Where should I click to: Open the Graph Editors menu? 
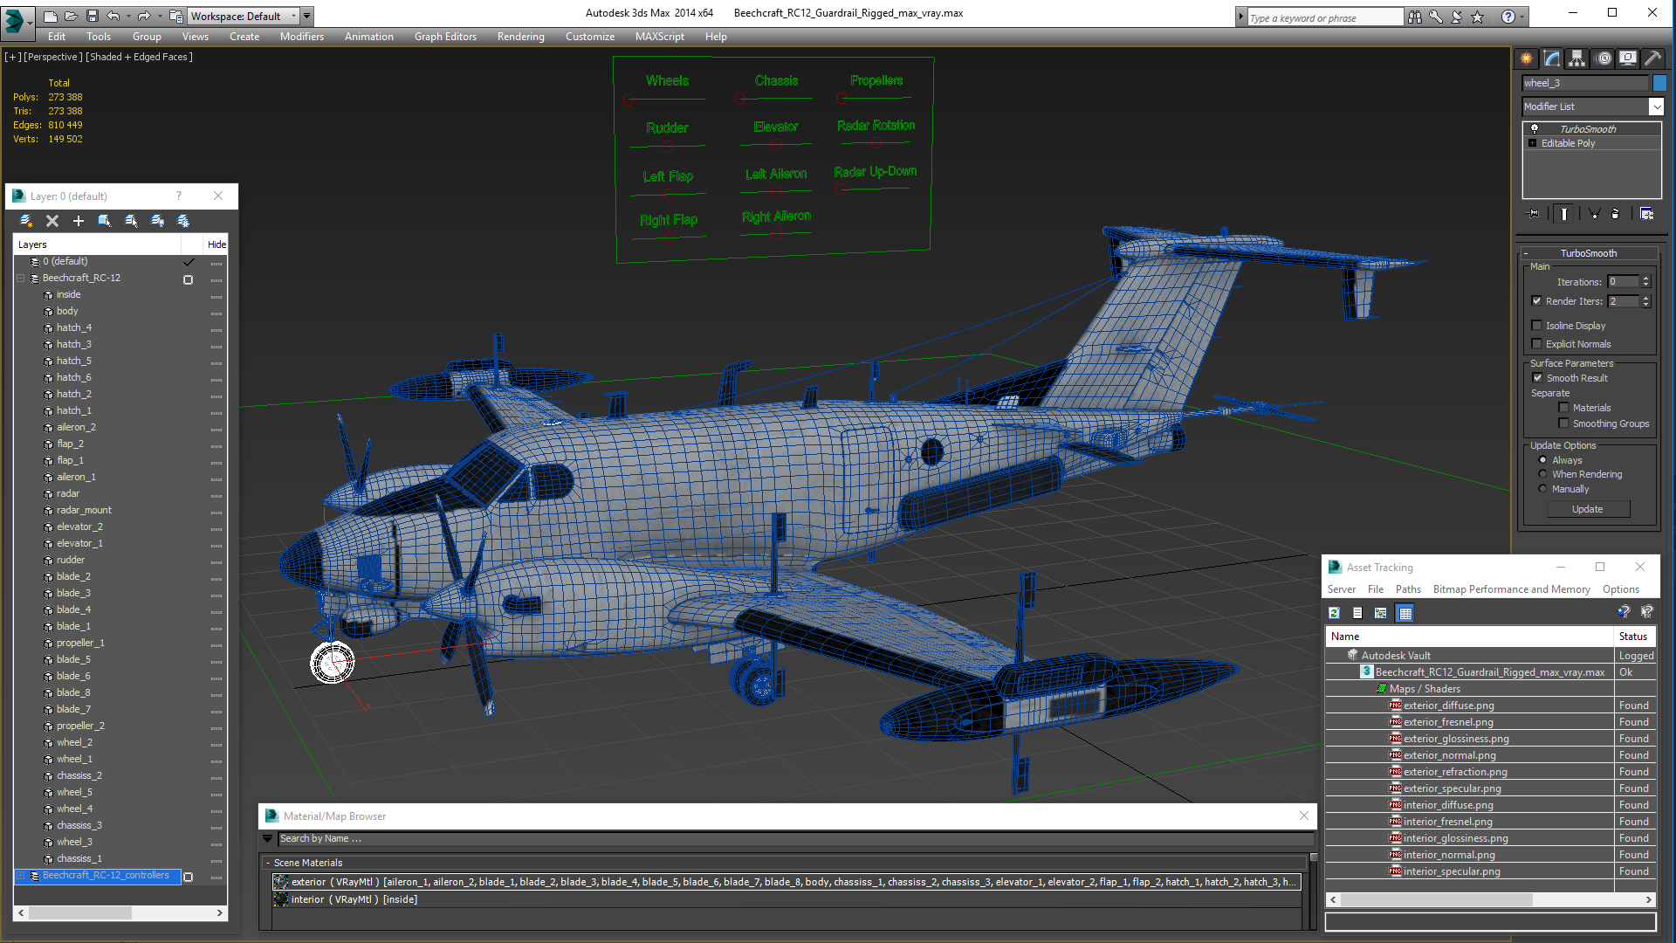[445, 37]
